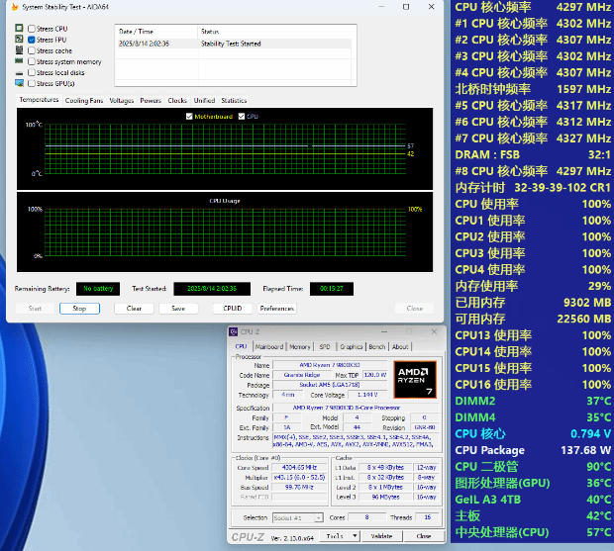The height and width of the screenshot is (551, 614).
Task: Open AIDA64 Preferences
Action: pos(277,309)
